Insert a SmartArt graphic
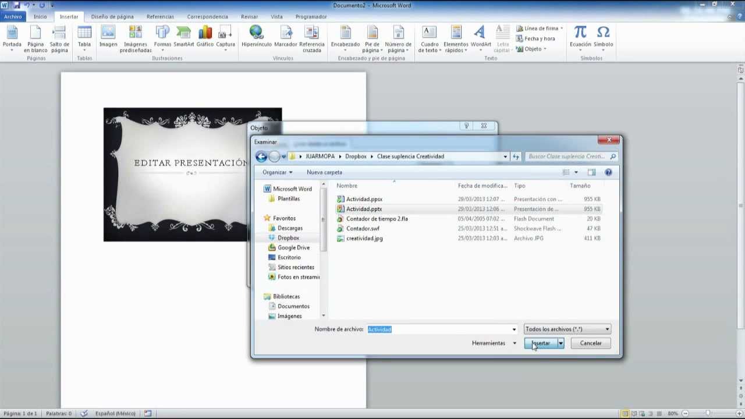This screenshot has height=419, width=745. pos(183,36)
